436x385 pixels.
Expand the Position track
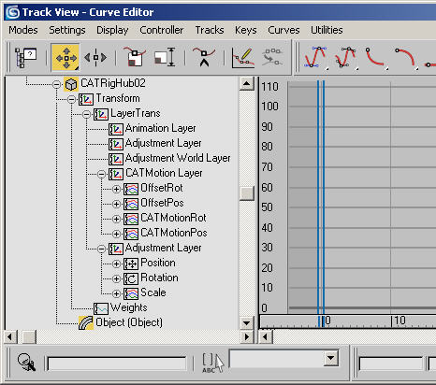pyautogui.click(x=116, y=264)
